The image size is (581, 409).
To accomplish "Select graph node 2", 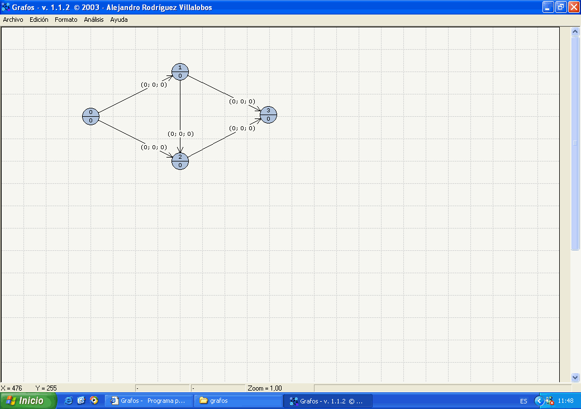I will (180, 161).
